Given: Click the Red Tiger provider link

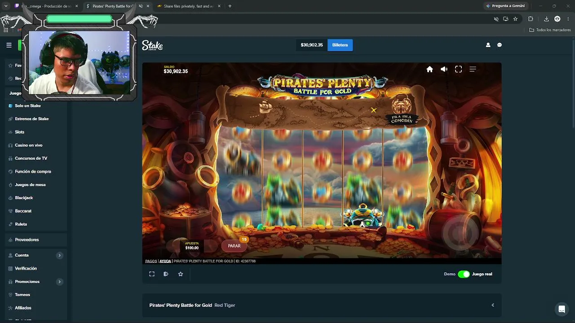Looking at the screenshot, I should 225,305.
